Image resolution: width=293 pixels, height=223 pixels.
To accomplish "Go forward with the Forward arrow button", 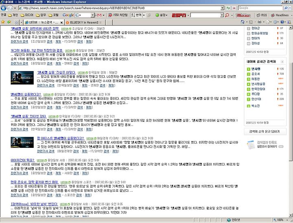I will pyautogui.click(x=10, y=8).
